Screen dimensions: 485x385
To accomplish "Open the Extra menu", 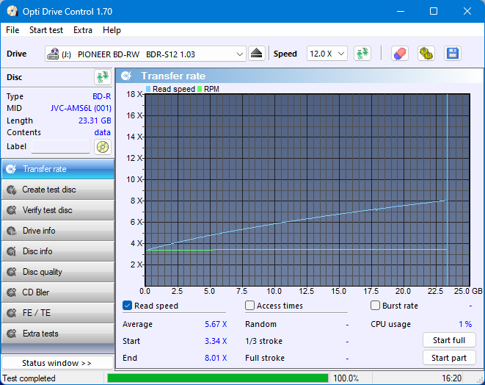I will click(x=83, y=30).
